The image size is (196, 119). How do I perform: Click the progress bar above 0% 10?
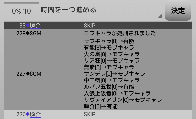[x=21, y=3]
